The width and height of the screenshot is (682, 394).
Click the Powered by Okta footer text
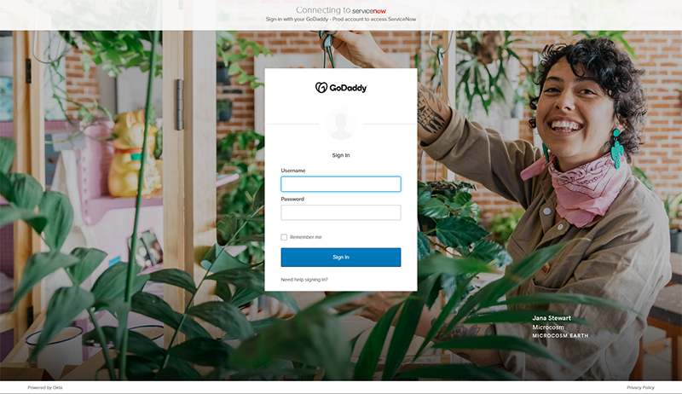click(45, 387)
